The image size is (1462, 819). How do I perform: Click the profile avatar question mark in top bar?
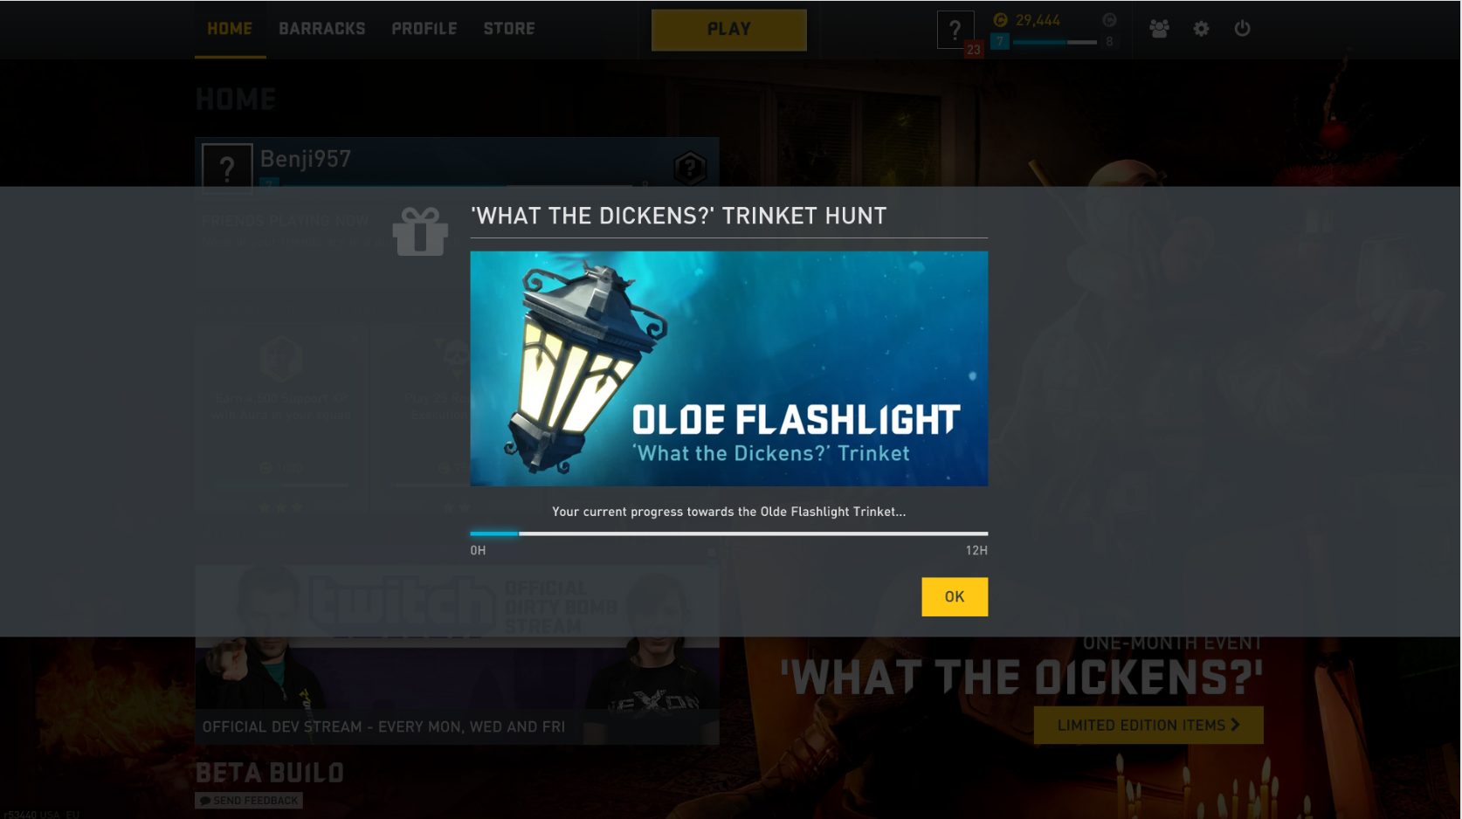955,30
